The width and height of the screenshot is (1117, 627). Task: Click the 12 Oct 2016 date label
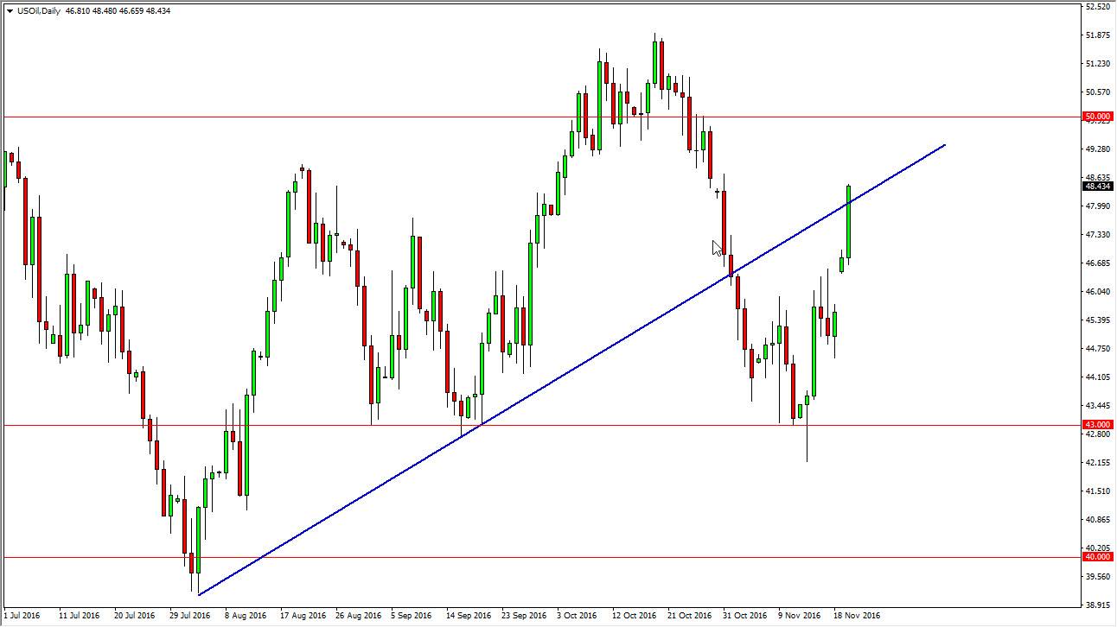635,616
